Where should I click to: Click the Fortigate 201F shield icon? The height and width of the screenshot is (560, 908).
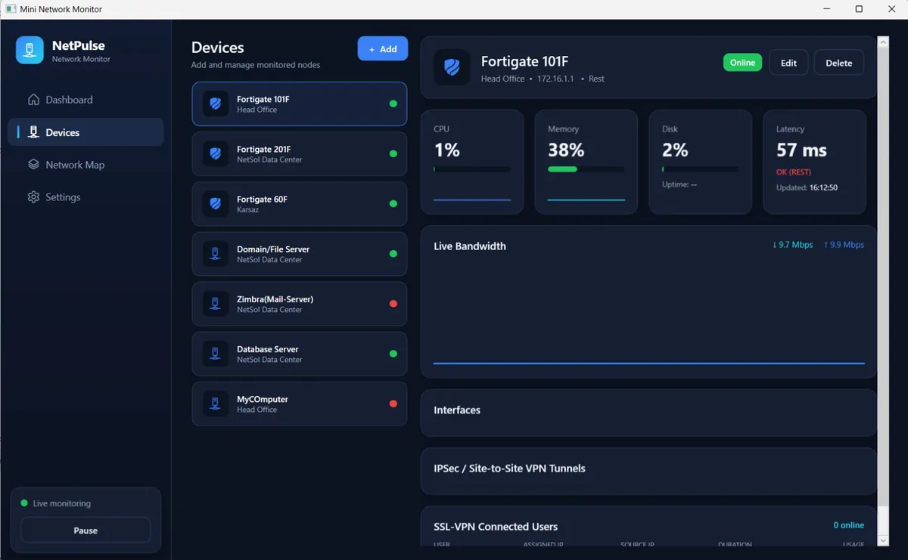216,154
